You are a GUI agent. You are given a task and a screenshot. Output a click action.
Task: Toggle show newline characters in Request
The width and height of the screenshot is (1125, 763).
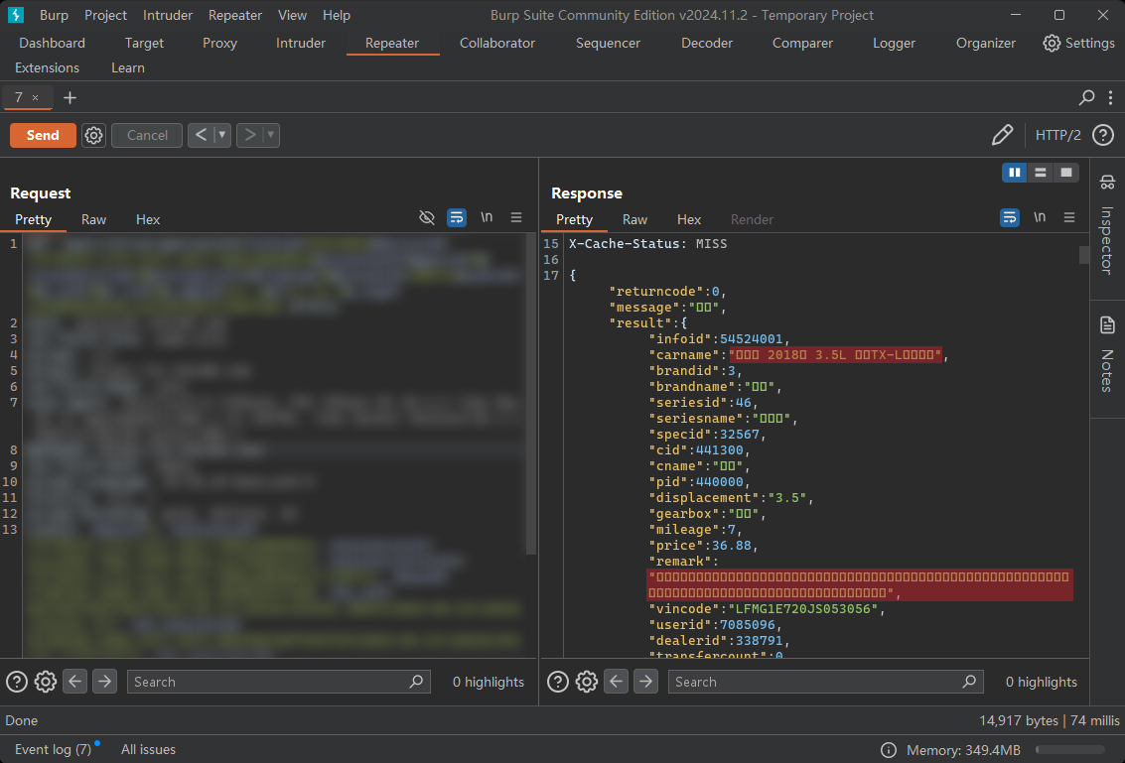pyautogui.click(x=487, y=217)
